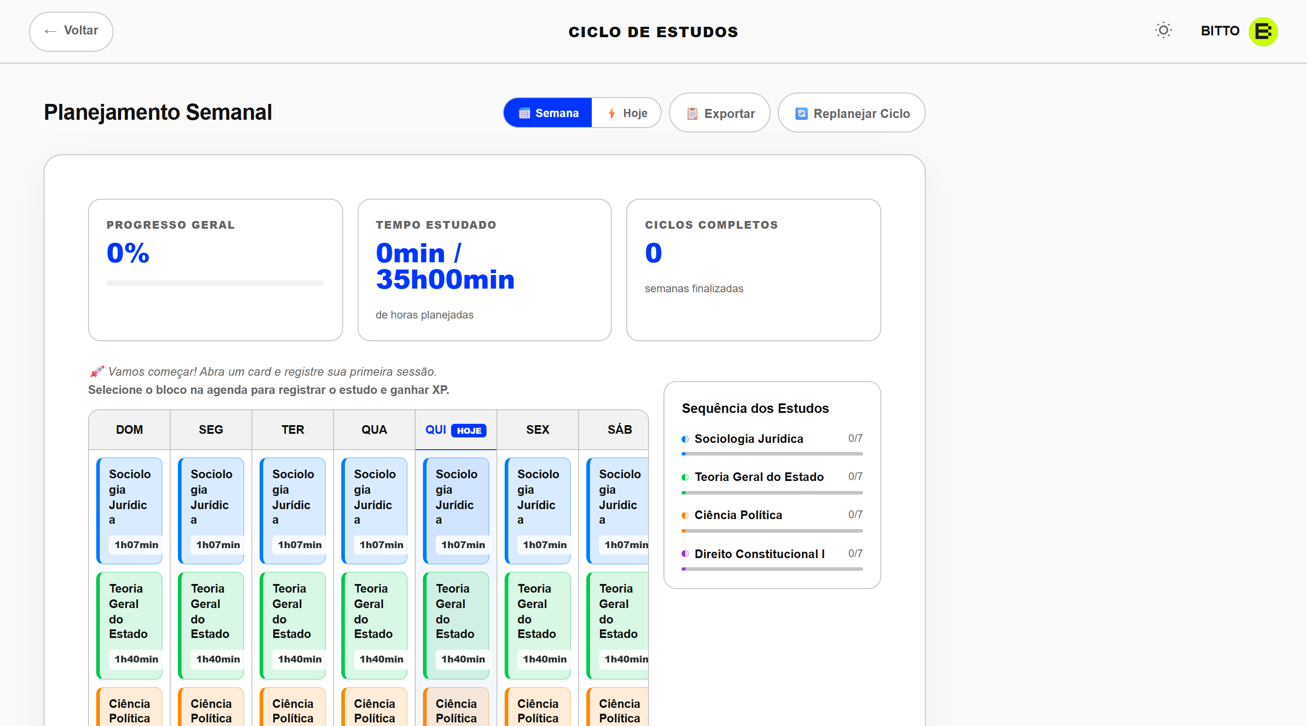Switch to the Hoje view
Viewport: 1307px width, 726px height.
click(627, 113)
